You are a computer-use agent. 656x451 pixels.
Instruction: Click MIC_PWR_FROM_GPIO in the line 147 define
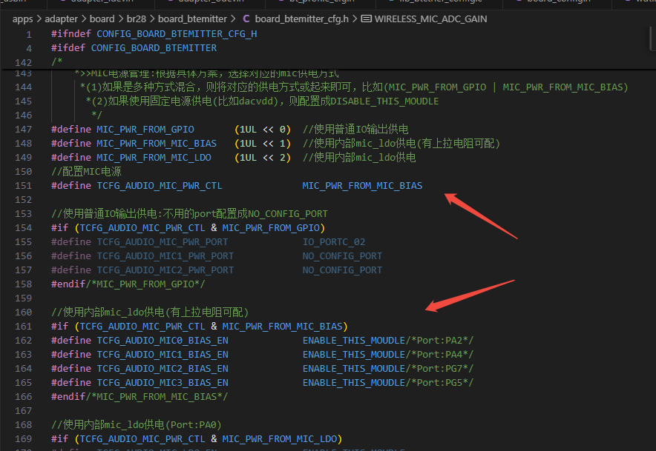tap(145, 130)
